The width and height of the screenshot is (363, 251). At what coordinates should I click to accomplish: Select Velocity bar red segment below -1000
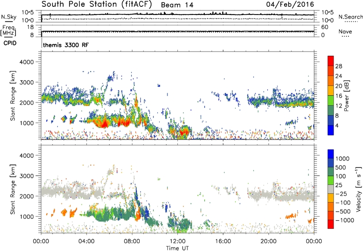point(331,224)
